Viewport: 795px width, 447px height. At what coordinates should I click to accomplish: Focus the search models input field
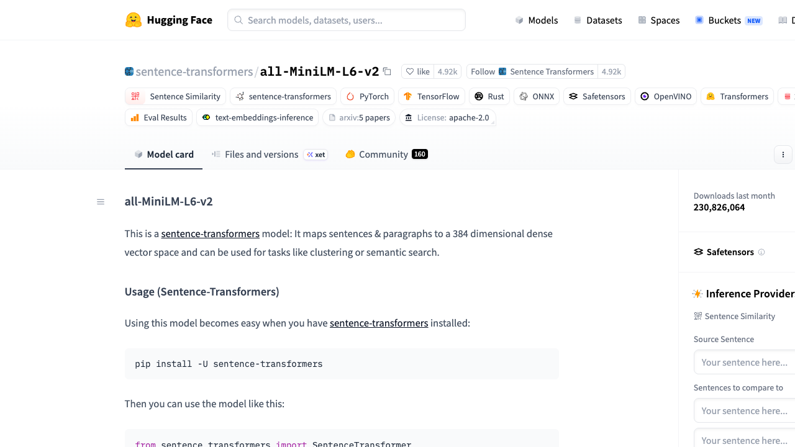(x=347, y=20)
